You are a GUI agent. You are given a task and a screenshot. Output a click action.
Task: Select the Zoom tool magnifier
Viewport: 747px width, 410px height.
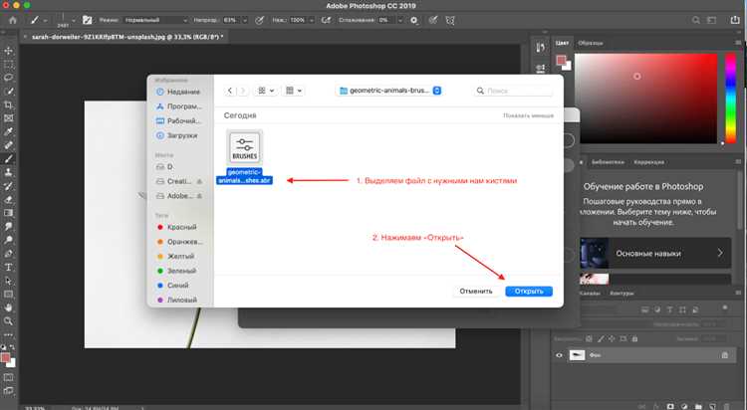point(8,321)
